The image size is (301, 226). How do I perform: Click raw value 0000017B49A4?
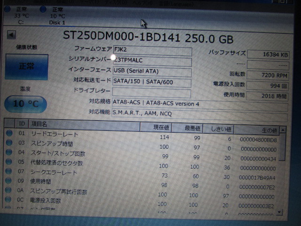[x=257, y=178]
